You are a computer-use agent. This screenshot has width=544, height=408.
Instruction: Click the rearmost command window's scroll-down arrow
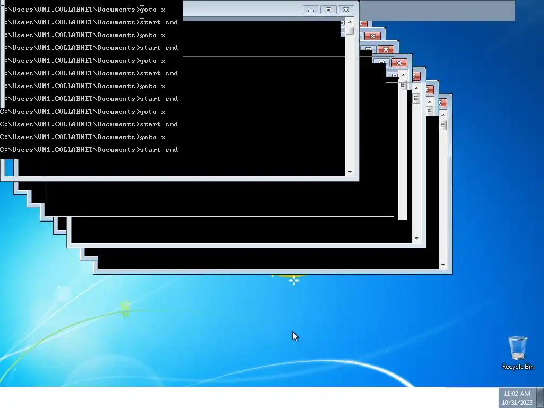click(x=443, y=265)
